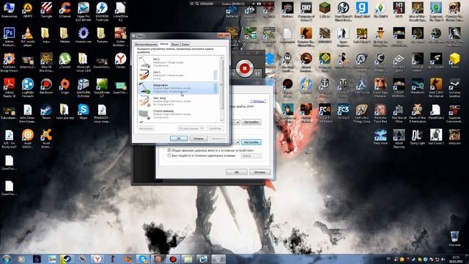
Task: Open Yandex browser from the taskbar
Action: (97, 259)
